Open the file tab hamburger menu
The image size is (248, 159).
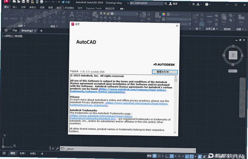[6, 30]
